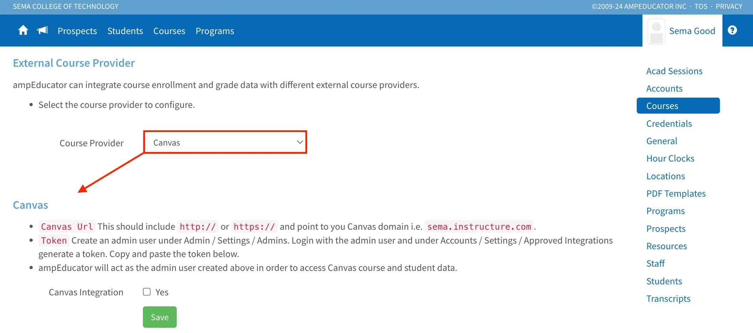Image resolution: width=753 pixels, height=333 pixels.
Task: Select General in the sidebar
Action: tap(661, 141)
